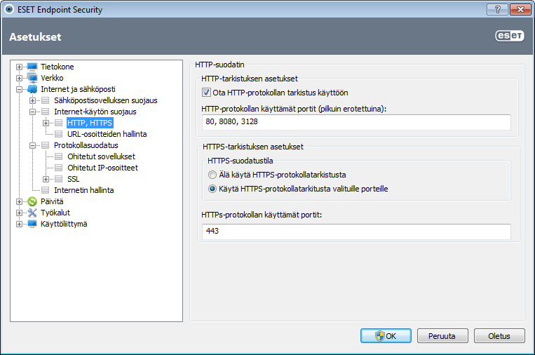Select Verkko in the settings tree
This screenshot has height=355, width=535.
52,78
